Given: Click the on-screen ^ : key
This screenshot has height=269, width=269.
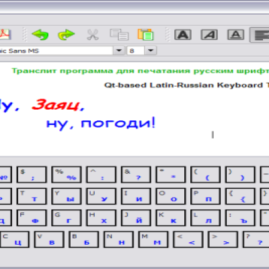Looking at the screenshot, I should coord(101,174).
